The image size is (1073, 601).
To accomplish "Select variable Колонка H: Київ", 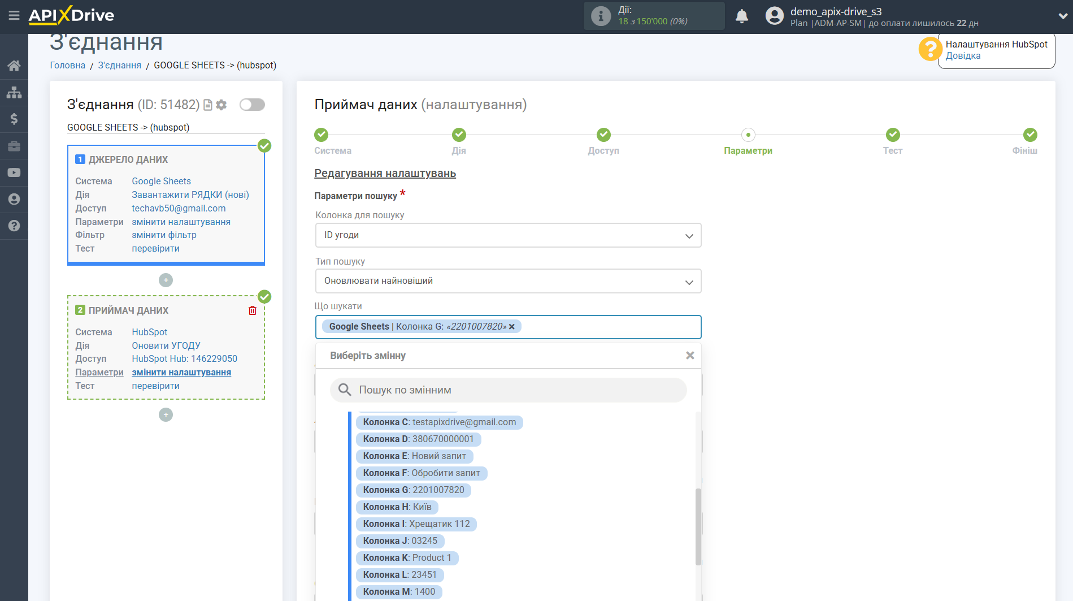I will (397, 507).
